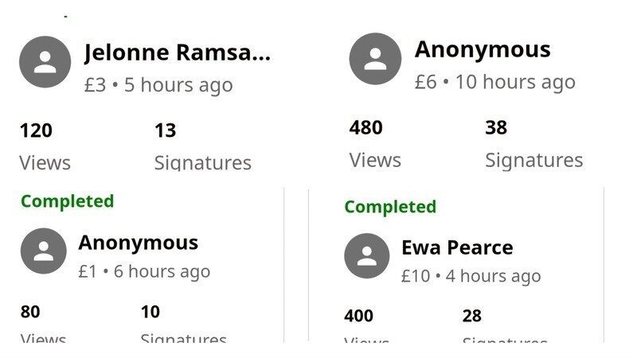637x358 pixels.
Task: Click Jelonne Ramsa... profile avatar icon
Action: coord(45,62)
